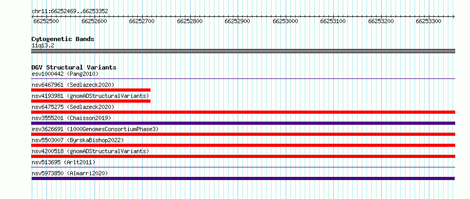
Task: Click the red bar under nsv5503007
Action: point(243,145)
